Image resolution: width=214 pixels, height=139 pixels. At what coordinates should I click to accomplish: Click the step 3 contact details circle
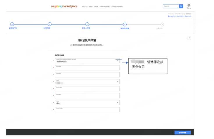coord(87,24)
